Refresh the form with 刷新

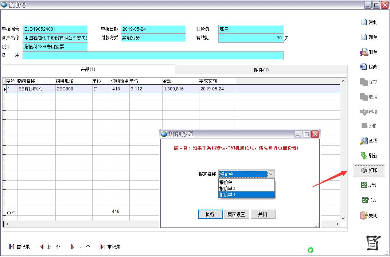tap(364, 156)
